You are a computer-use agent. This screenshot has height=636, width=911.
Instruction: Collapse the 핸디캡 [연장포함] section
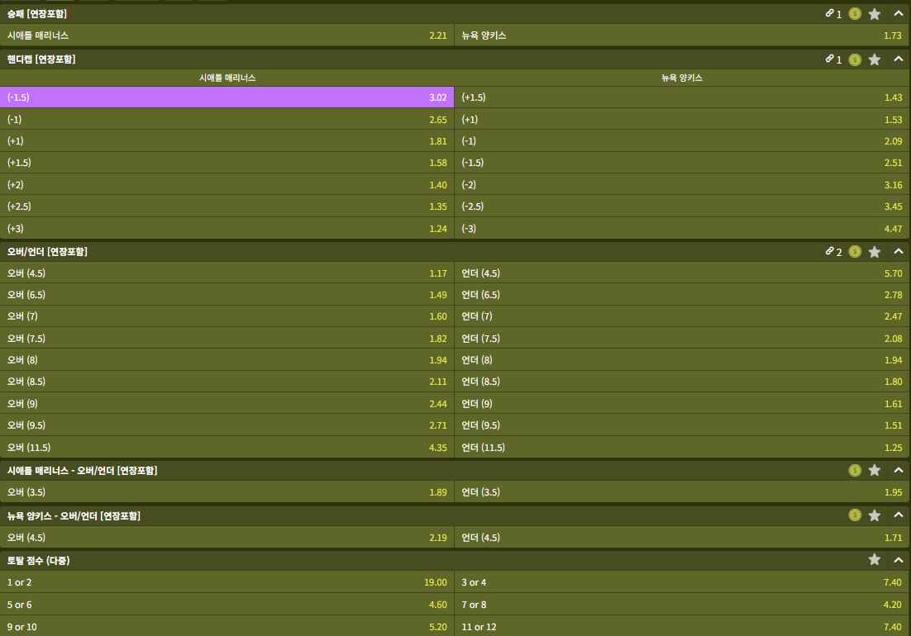[x=899, y=59]
